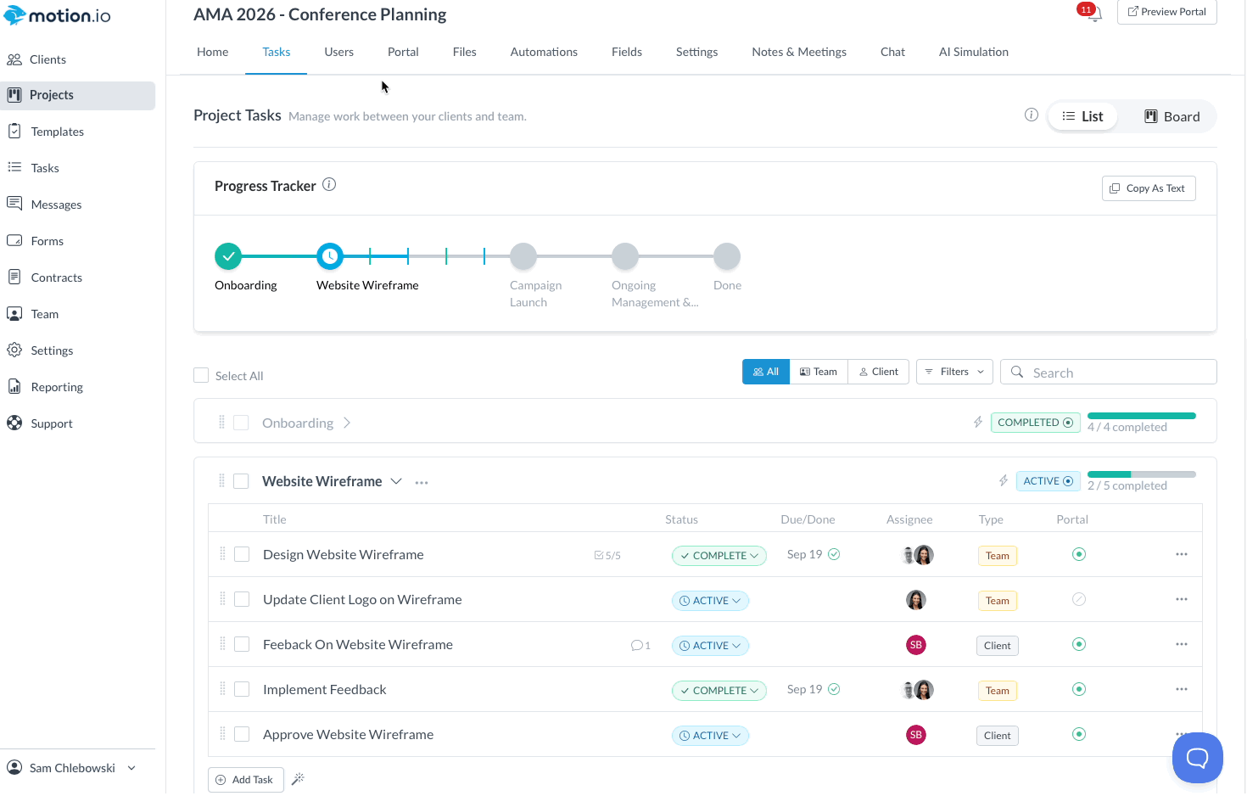Click the Progress Tracker info icon

pyautogui.click(x=329, y=184)
